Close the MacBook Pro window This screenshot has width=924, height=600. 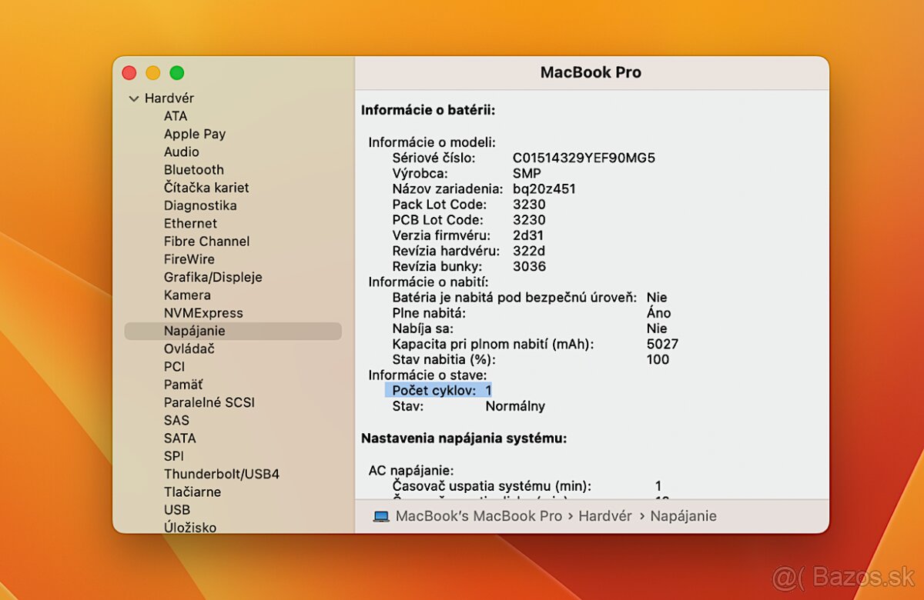[x=129, y=73]
